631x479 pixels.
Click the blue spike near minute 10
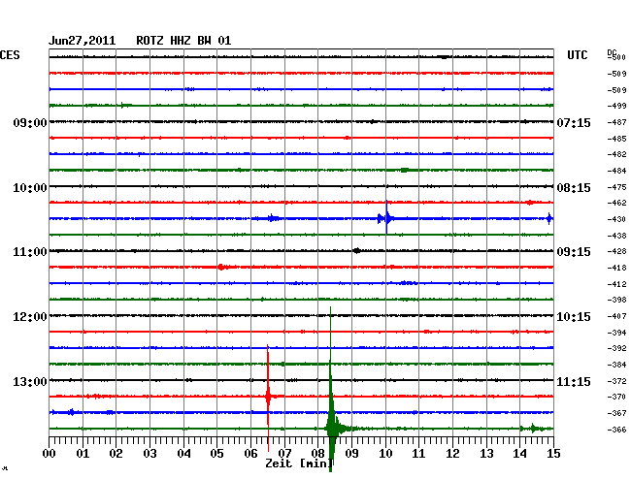pos(386,218)
